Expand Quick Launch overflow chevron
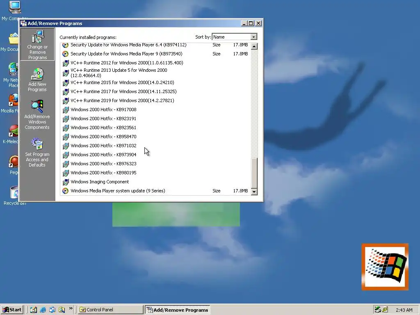420x315 pixels. point(71,308)
